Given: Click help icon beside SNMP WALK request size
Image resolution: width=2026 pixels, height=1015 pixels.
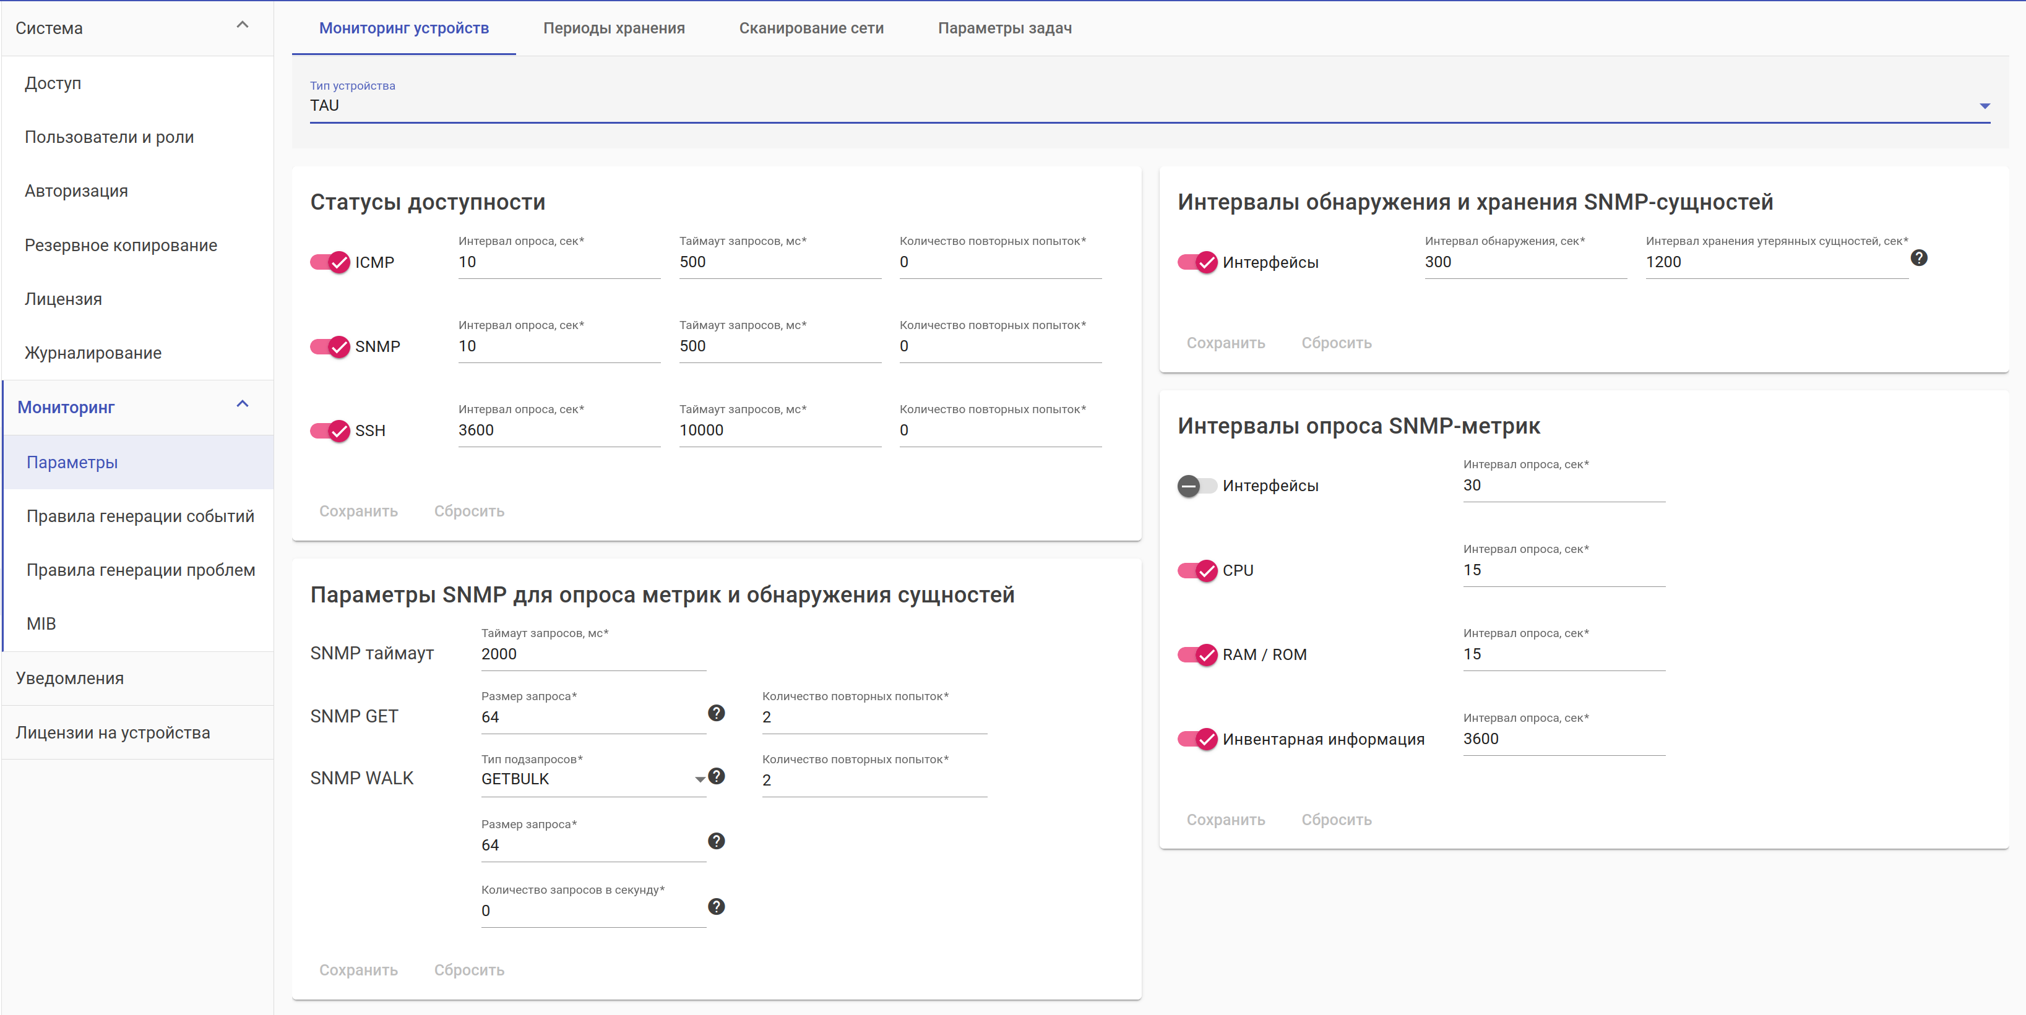Looking at the screenshot, I should point(716,841).
